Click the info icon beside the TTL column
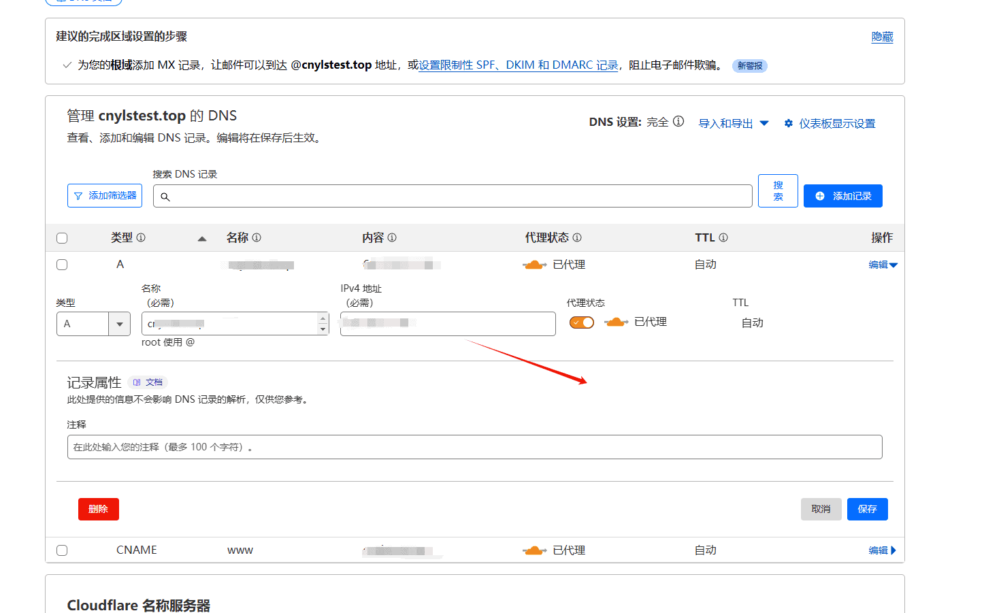The width and height of the screenshot is (984, 613). (723, 237)
